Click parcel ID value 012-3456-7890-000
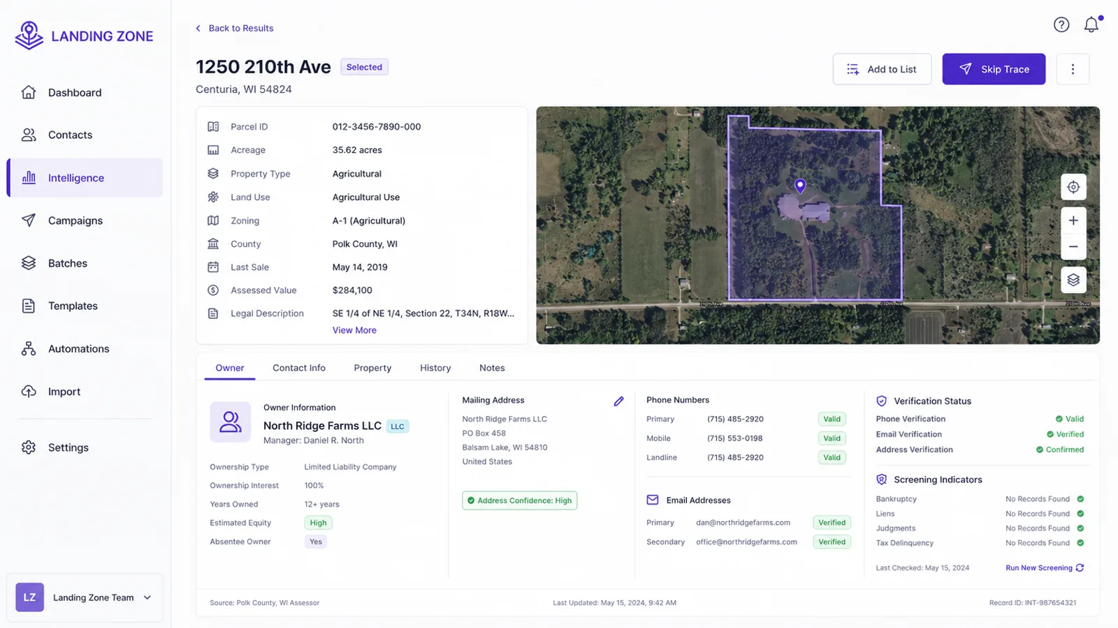This screenshot has width=1118, height=628. [x=377, y=127]
